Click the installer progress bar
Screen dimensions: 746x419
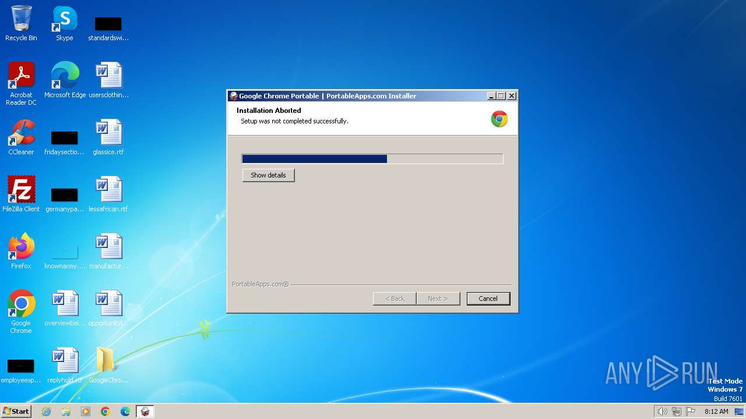pyautogui.click(x=372, y=159)
